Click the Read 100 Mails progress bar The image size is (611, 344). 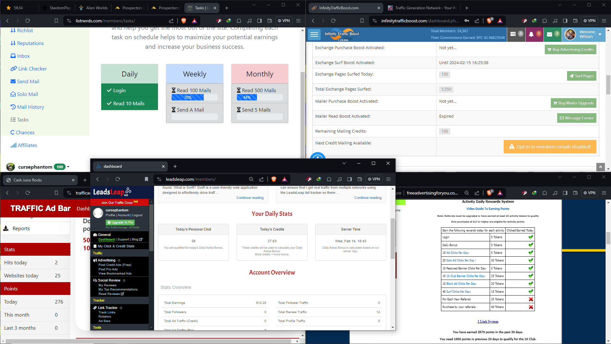pos(195,98)
